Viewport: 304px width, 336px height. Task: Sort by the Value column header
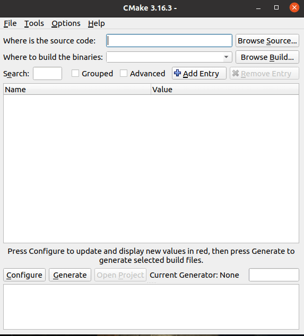[x=225, y=90]
